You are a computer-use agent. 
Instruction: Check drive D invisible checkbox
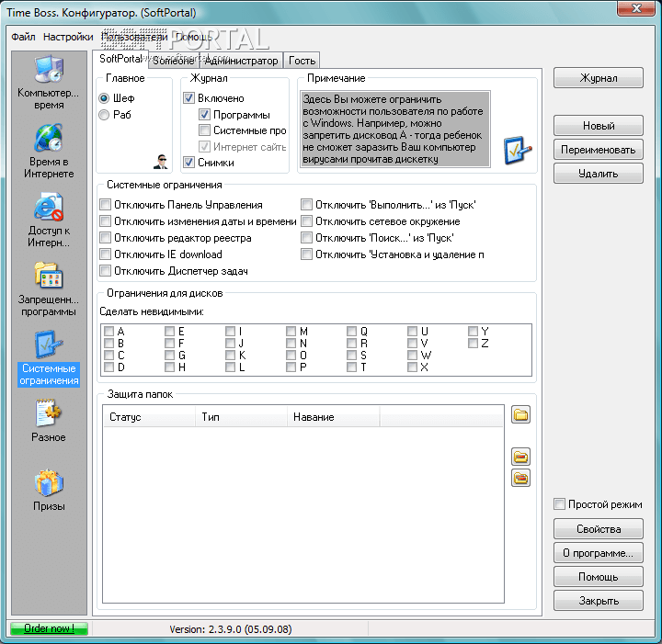pyautogui.click(x=108, y=367)
